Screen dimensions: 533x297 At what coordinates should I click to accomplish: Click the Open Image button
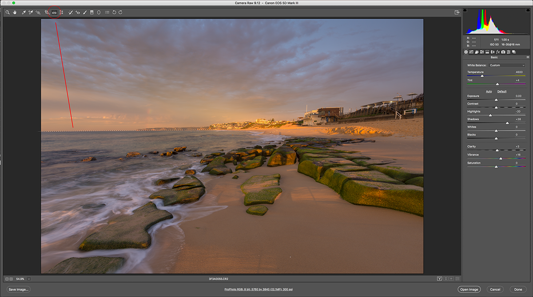[469, 289]
